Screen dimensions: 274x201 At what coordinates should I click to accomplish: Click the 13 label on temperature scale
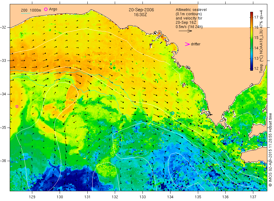click(x=256, y=58)
